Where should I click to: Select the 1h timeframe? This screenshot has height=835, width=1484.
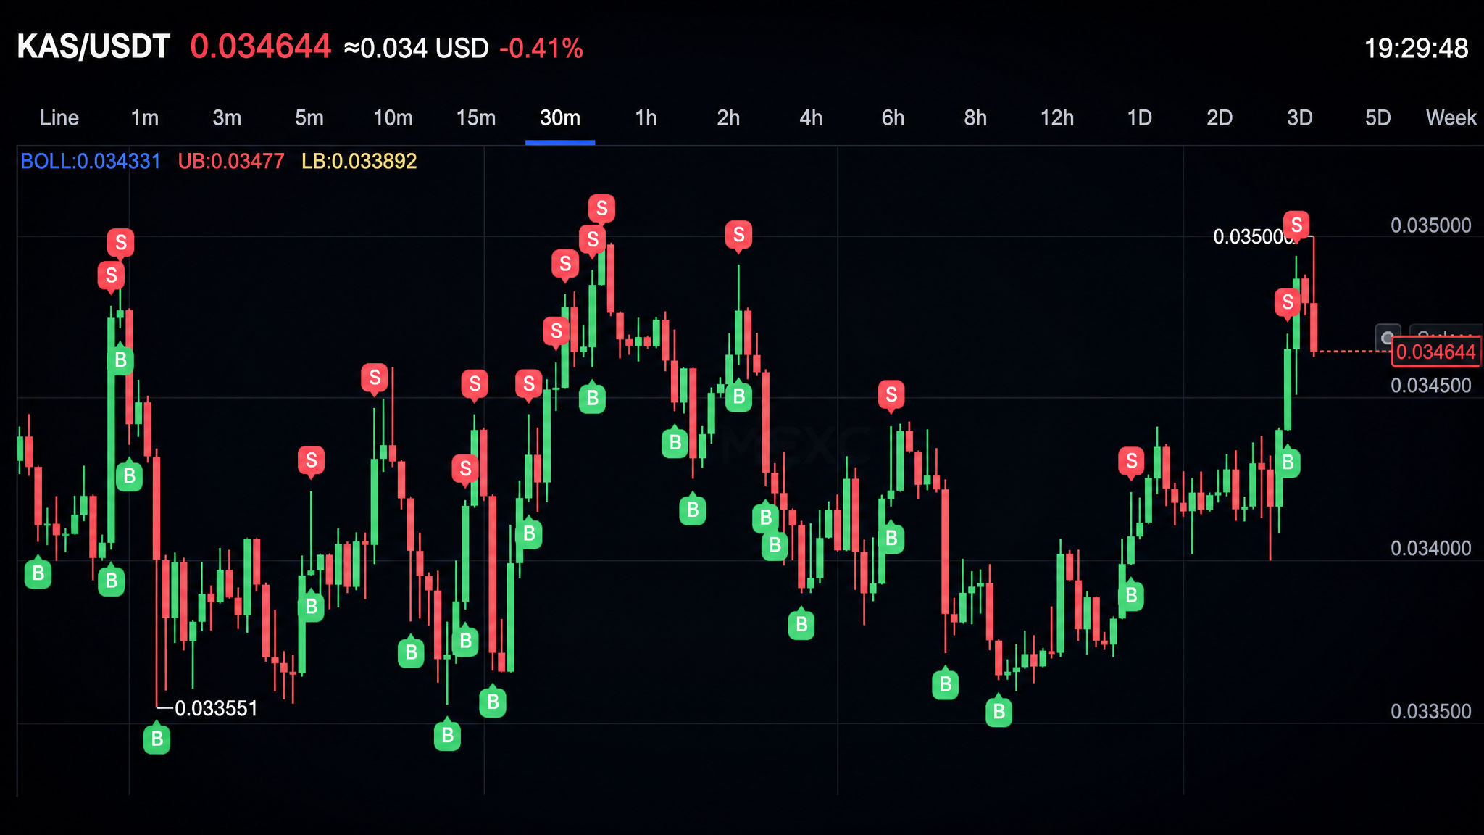point(646,117)
